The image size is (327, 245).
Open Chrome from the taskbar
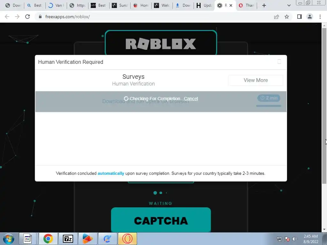(48, 239)
